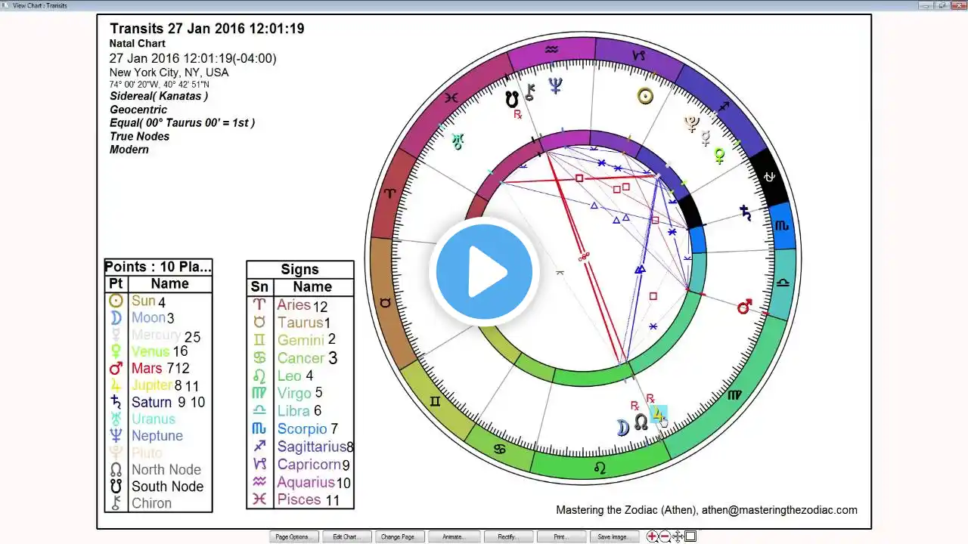
Task: Open the Animate dialog
Action: pos(453,537)
